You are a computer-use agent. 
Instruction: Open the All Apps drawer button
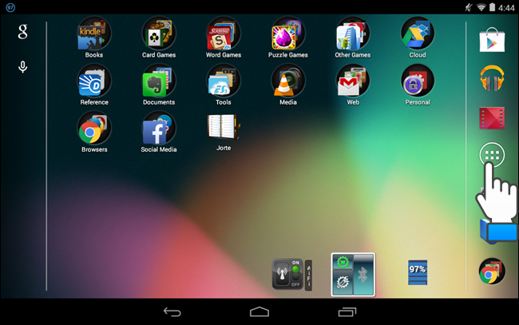[x=492, y=155]
